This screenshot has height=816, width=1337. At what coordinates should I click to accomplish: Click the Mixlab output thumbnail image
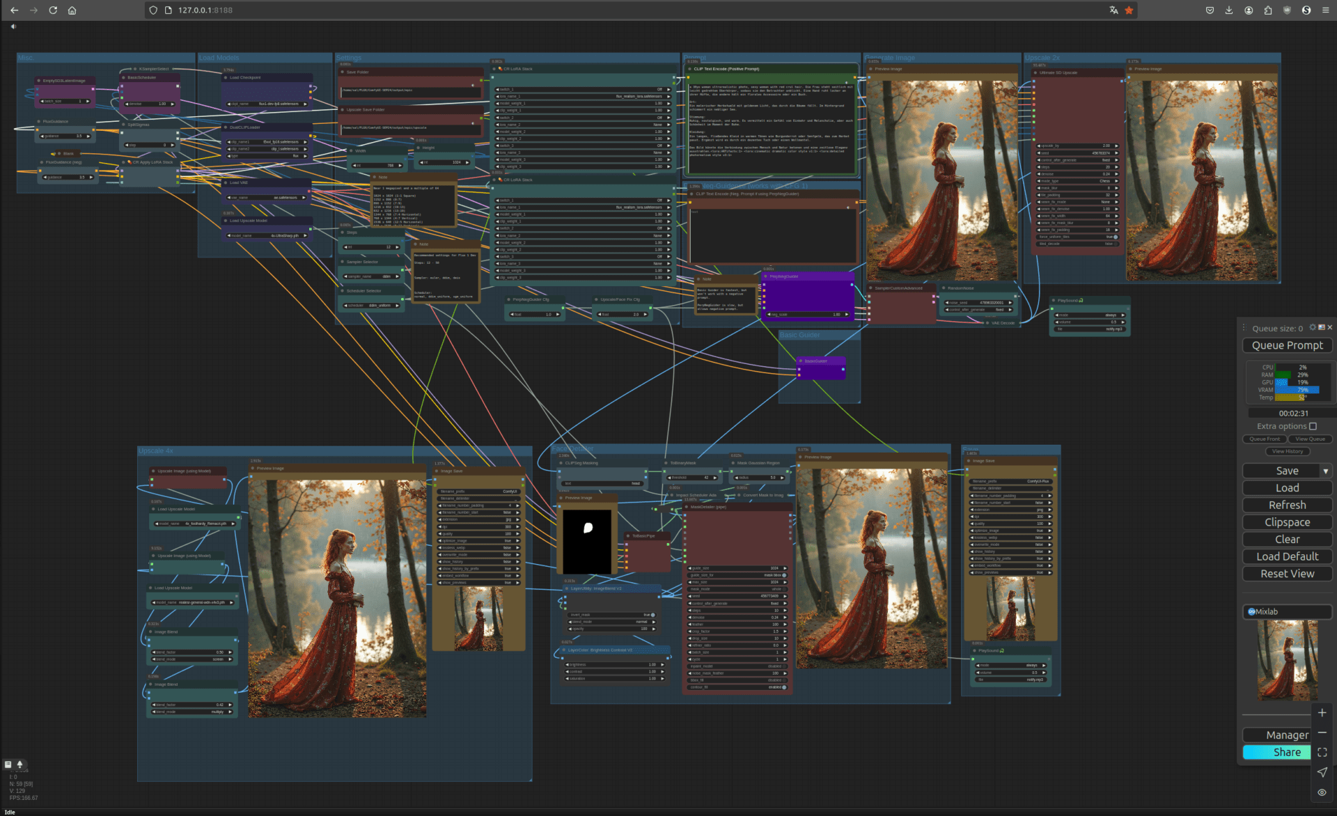point(1287,661)
